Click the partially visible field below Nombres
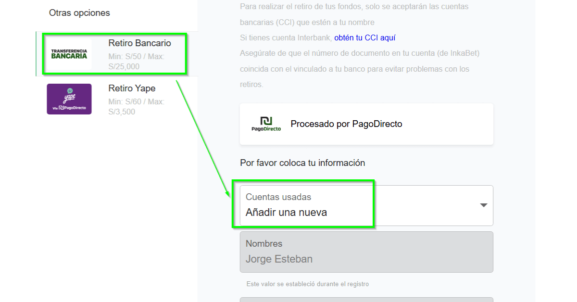The height and width of the screenshot is (302, 577). click(x=366, y=300)
